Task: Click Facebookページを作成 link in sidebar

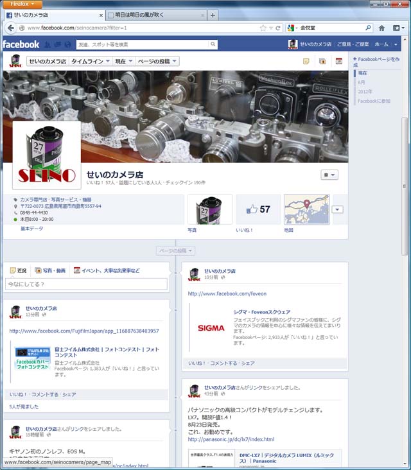Action: (x=376, y=62)
